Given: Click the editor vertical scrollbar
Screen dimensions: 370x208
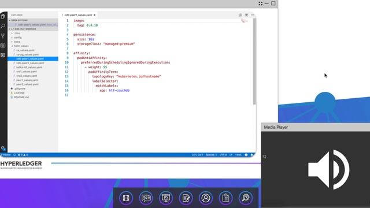Looking at the screenshot, I should pyautogui.click(x=254, y=61).
